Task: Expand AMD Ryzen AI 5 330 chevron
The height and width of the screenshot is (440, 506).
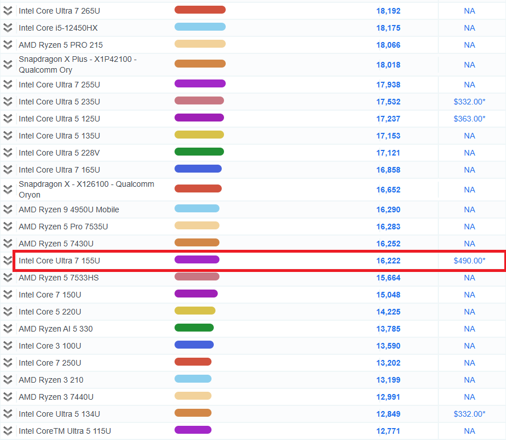Action: (x=8, y=329)
